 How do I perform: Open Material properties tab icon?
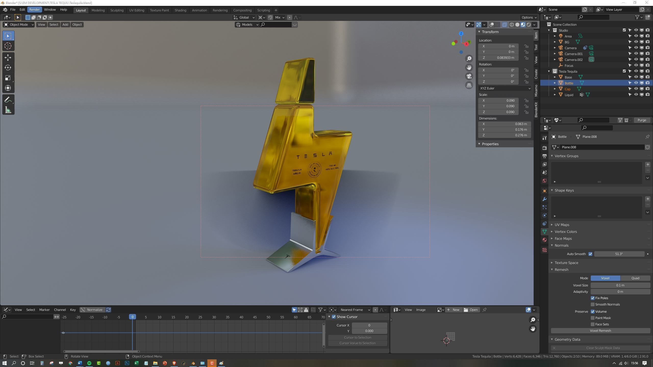tap(545, 240)
